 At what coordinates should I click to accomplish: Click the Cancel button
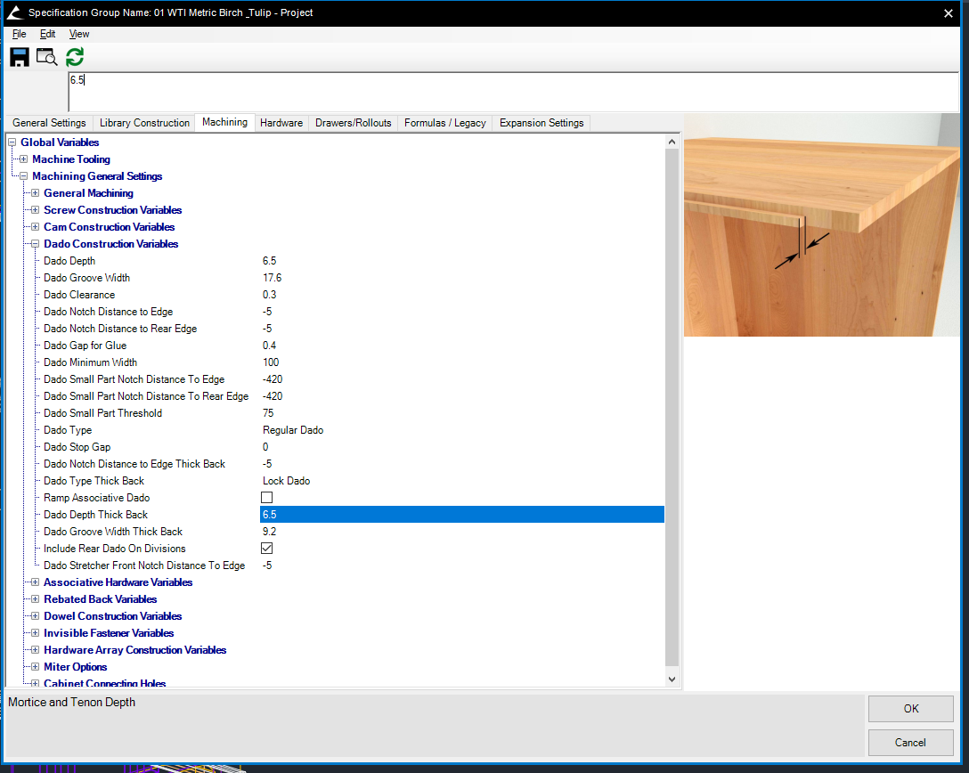(x=911, y=743)
